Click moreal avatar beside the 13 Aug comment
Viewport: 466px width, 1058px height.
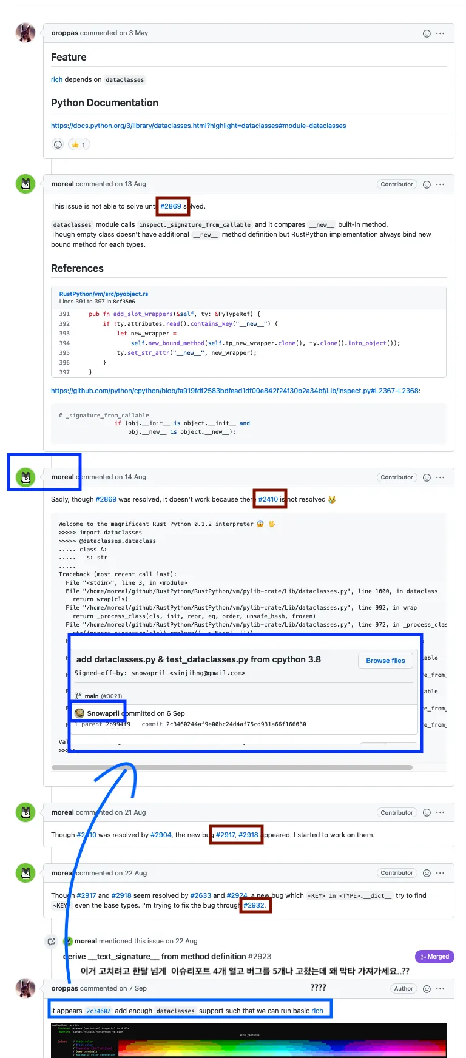(25, 184)
